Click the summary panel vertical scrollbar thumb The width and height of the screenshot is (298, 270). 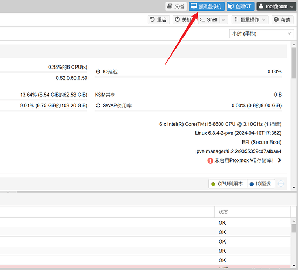tap(294, 63)
